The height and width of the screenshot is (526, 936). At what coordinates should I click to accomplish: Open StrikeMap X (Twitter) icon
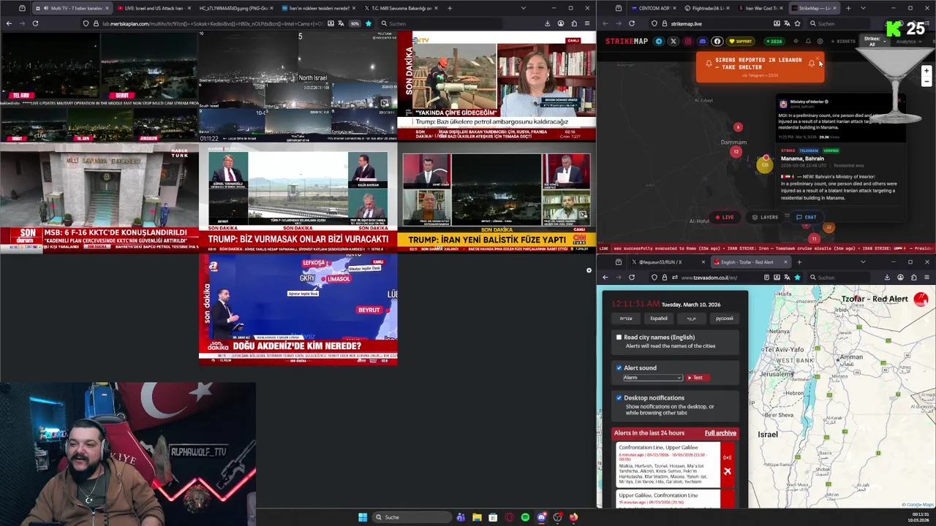coord(673,41)
